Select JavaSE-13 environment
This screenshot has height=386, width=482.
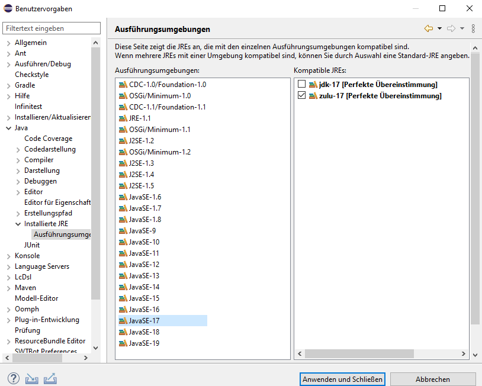[144, 276]
